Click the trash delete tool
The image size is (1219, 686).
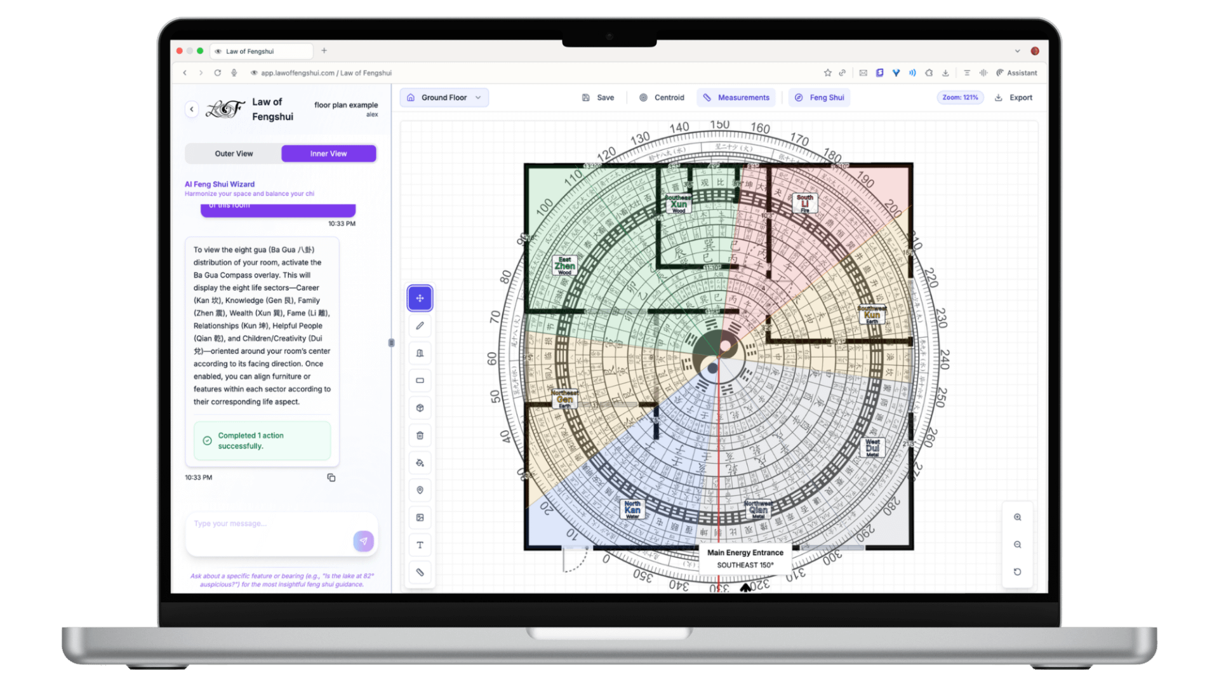click(420, 435)
